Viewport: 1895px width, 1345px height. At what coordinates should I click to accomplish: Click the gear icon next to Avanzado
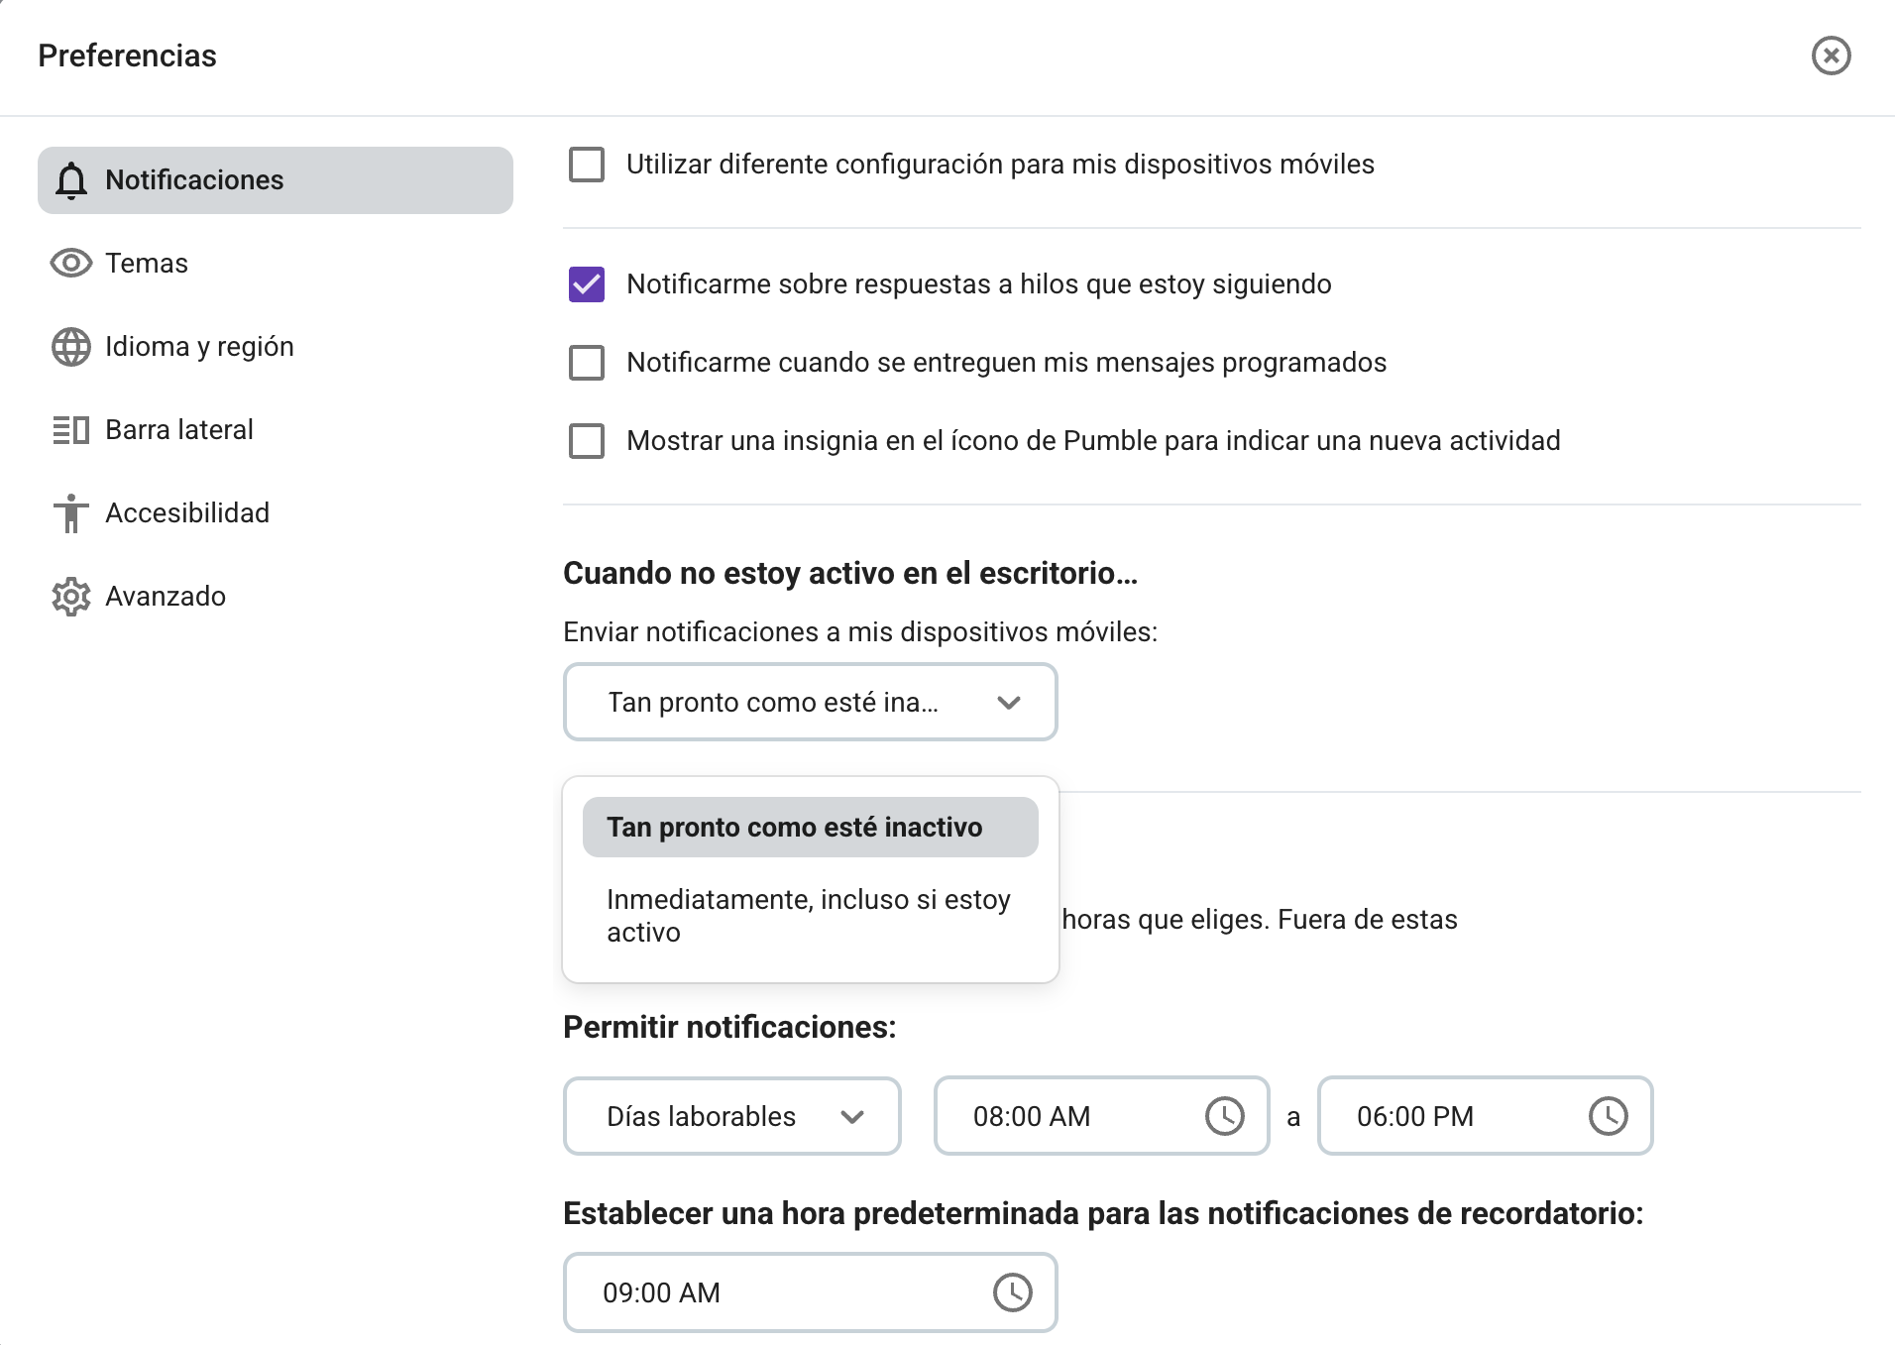pos(70,596)
